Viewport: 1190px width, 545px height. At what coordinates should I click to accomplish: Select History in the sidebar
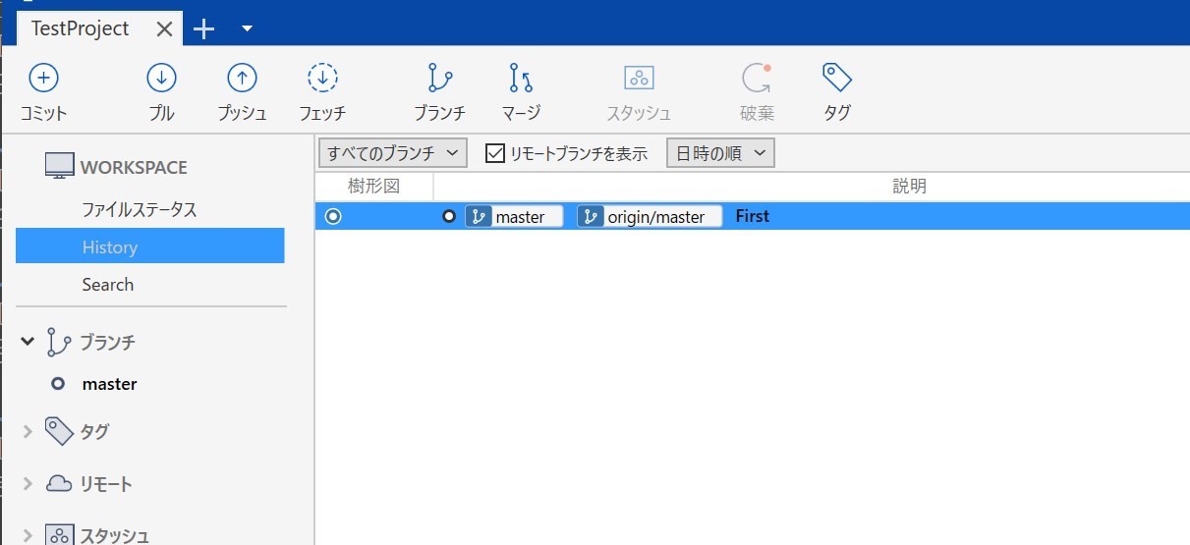(x=150, y=246)
